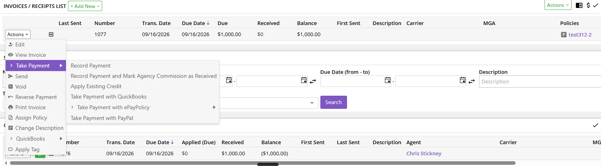Click into the Description search field
The height and width of the screenshot is (166, 601).
click(x=540, y=81)
